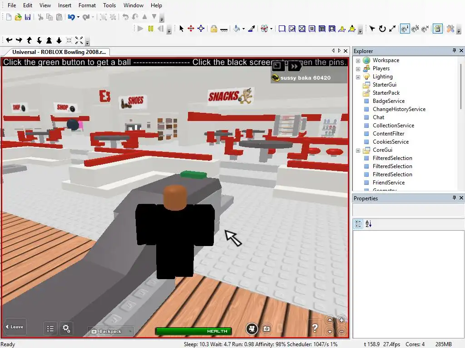Pause the simulation with yellow pause button
The image size is (465, 348).
click(x=151, y=29)
